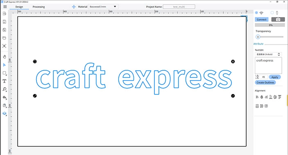Select the hand pan tool
Image resolution: width=288 pixels, height=155 pixels.
click(5, 57)
